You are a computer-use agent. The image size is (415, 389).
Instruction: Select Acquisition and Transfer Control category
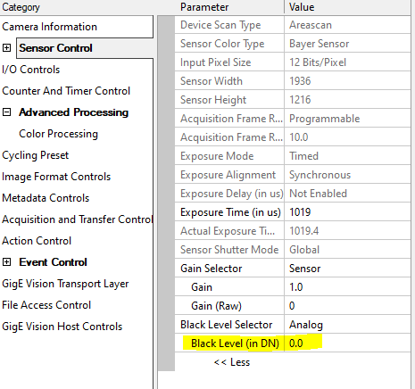coord(78,219)
